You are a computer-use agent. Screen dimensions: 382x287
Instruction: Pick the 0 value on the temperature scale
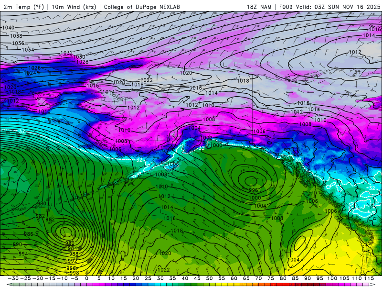pos(87,278)
